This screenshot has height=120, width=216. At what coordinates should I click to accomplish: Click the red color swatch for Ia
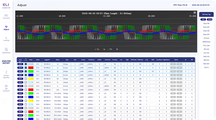tap(31, 68)
